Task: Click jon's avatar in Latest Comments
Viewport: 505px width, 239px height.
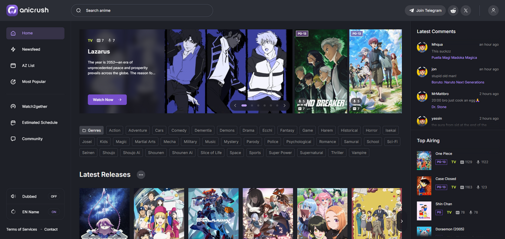Action: tap(422, 72)
